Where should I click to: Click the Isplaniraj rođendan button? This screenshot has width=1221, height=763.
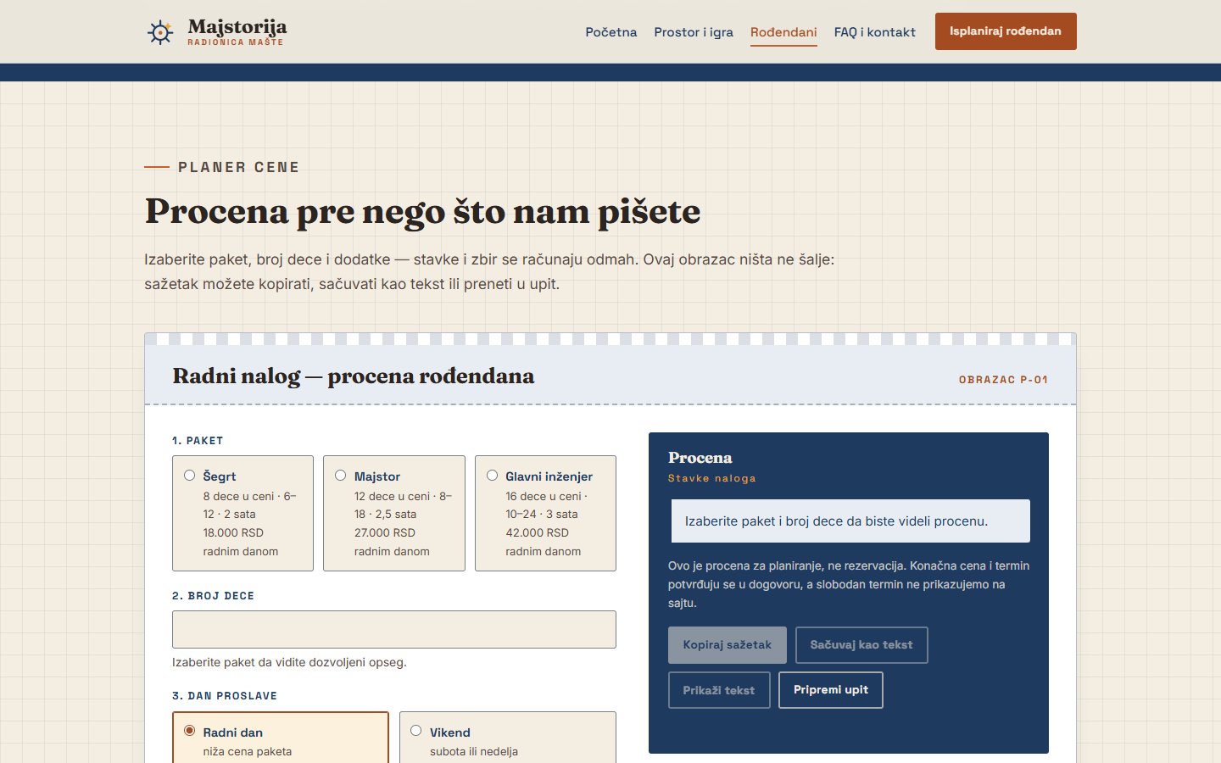click(x=1006, y=31)
